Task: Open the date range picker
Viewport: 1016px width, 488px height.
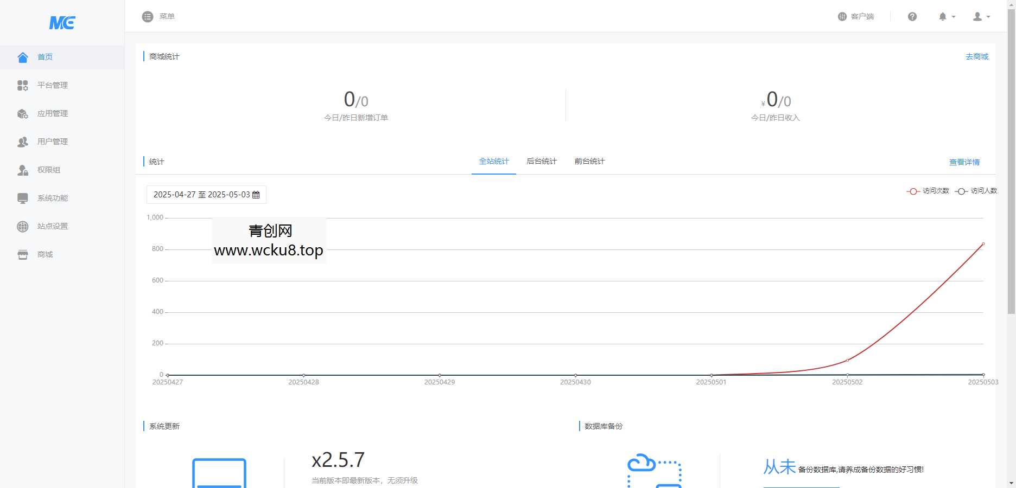Action: click(206, 195)
